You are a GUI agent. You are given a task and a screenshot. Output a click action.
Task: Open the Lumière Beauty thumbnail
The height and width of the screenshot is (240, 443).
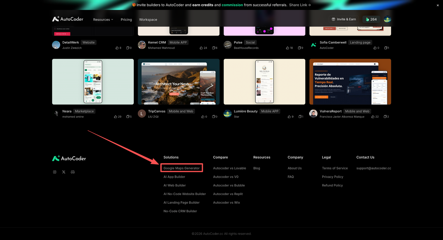pyautogui.click(x=264, y=82)
